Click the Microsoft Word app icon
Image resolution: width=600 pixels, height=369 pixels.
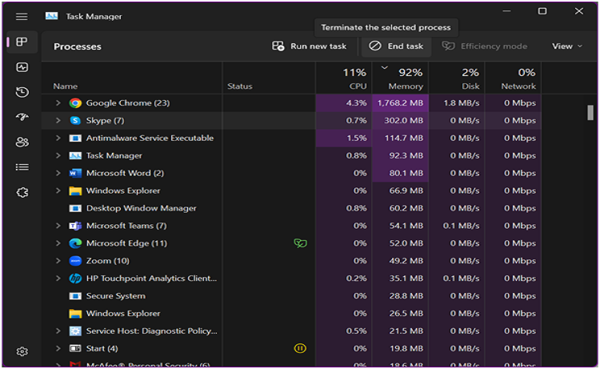(x=75, y=173)
